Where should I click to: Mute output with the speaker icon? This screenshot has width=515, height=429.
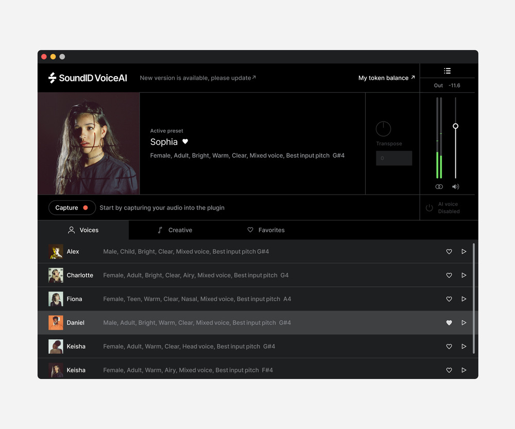coord(455,186)
